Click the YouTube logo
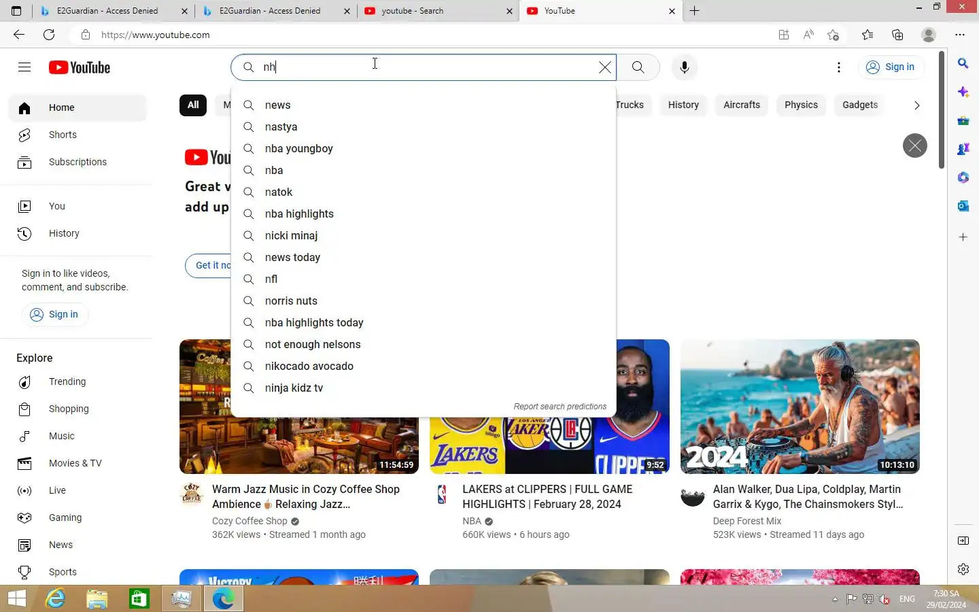This screenshot has height=612, width=979. 80,67
